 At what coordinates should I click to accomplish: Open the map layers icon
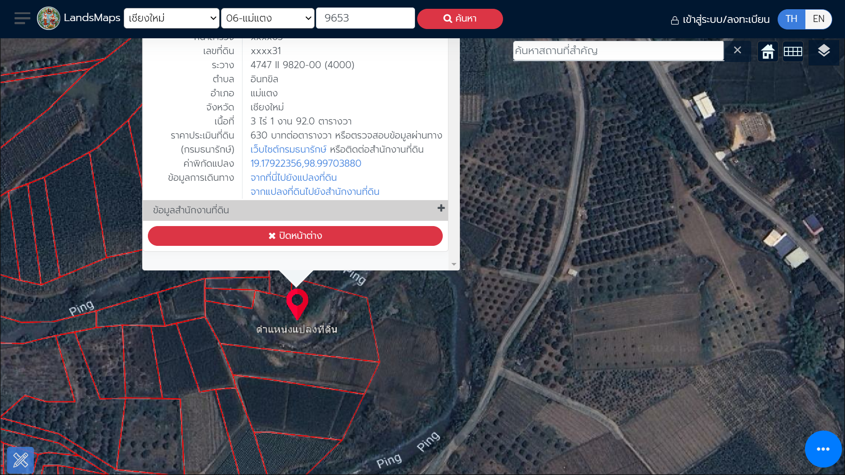[823, 51]
